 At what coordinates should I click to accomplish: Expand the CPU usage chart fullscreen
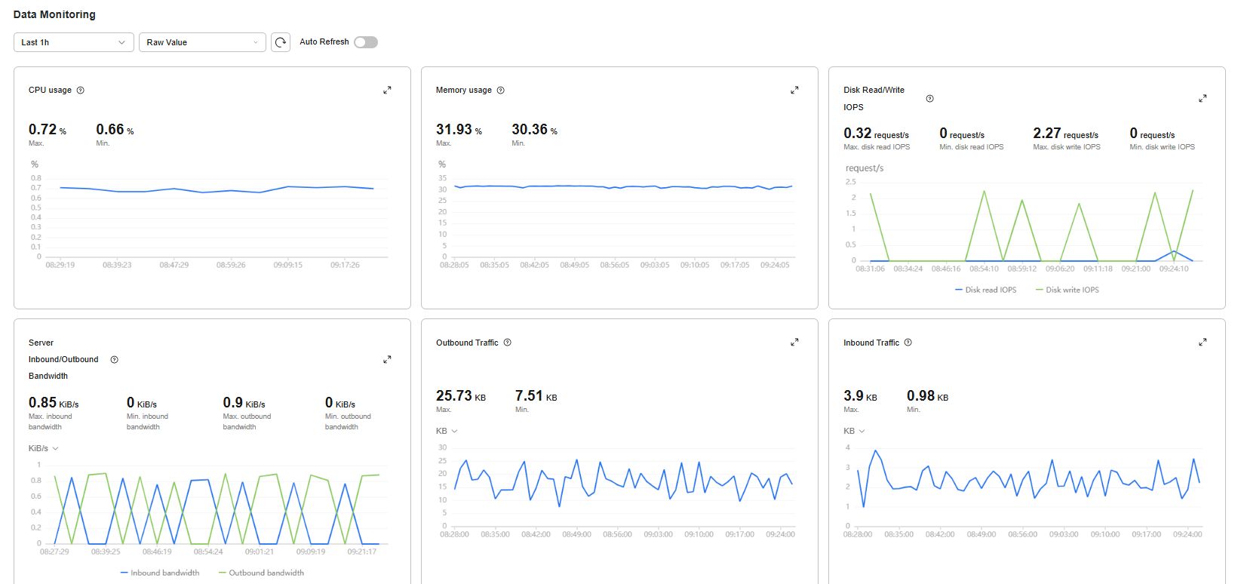387,90
